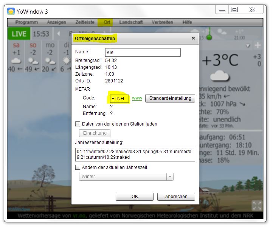Select the so forecast day
Image resolution: width=273 pixels, height=228 pixels.
(33, 57)
